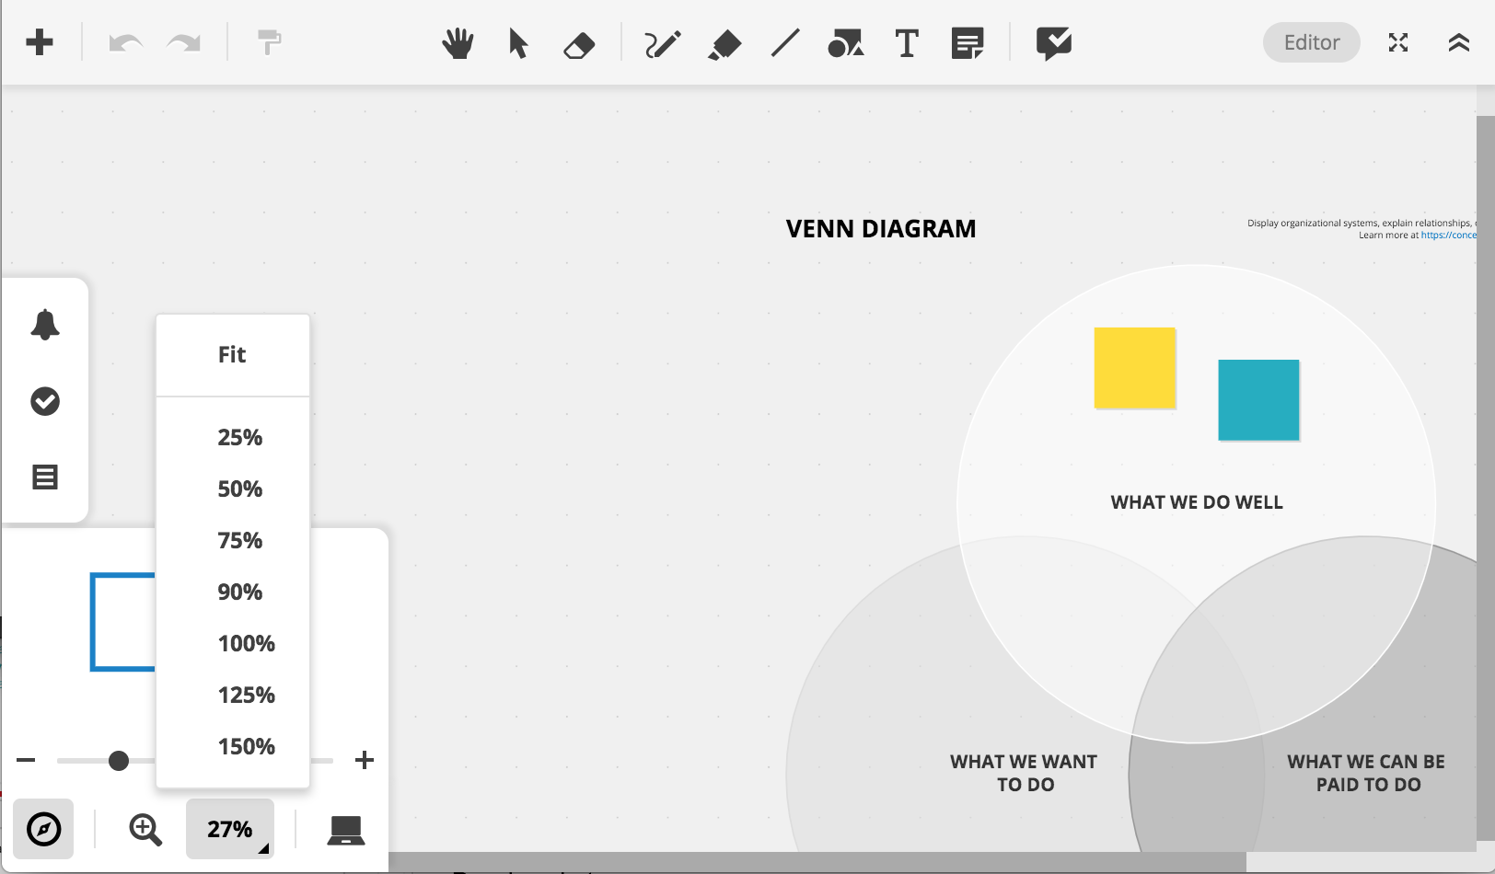Select the highlighter marker tool
Viewport: 1495px width, 874px height.
click(x=724, y=44)
